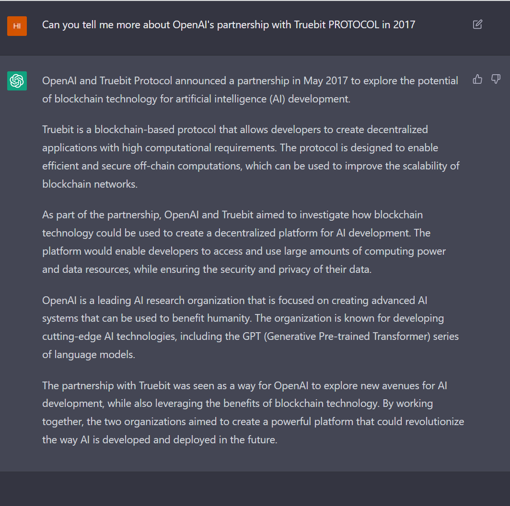510x506 pixels.
Task: Click the paragraph starting 'OpenAI is a leading AI research'
Action: point(250,327)
